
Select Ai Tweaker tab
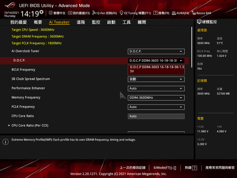coord(59,22)
